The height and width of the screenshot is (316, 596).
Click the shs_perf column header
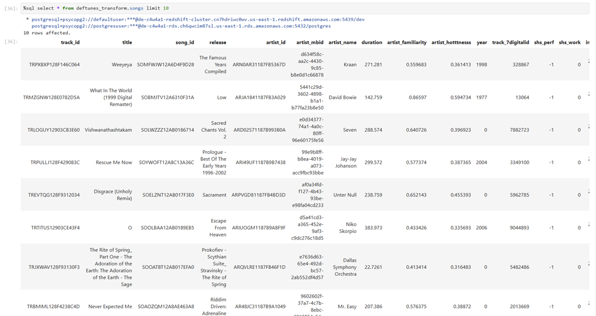click(544, 43)
